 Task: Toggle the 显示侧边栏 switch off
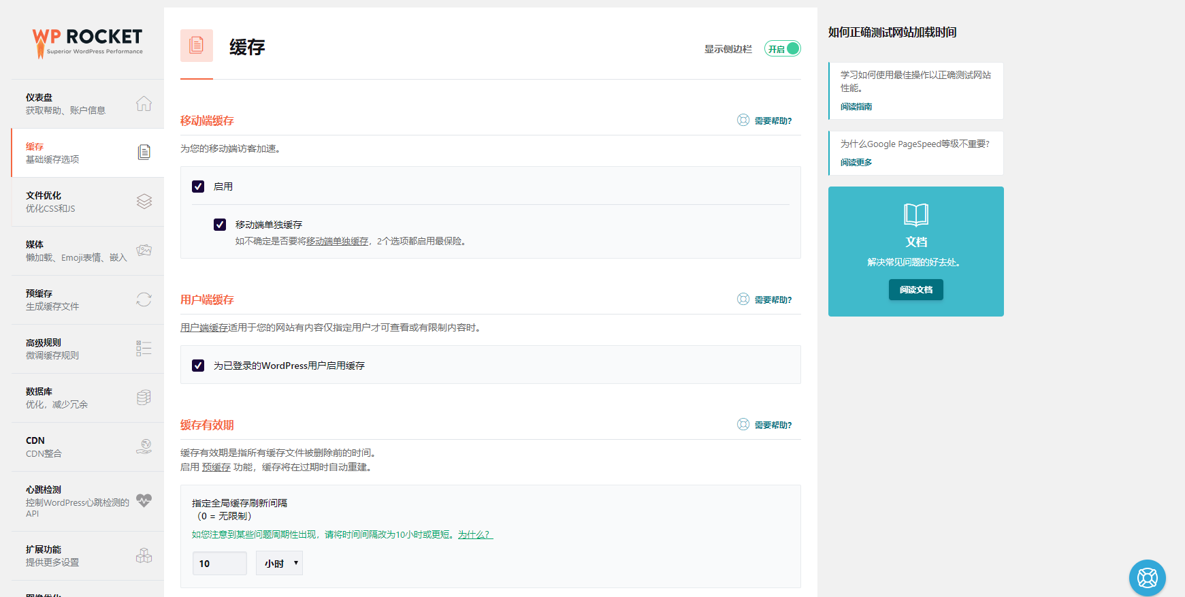[783, 49]
